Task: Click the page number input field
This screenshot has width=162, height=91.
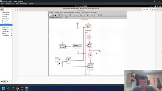Action: 10,9
